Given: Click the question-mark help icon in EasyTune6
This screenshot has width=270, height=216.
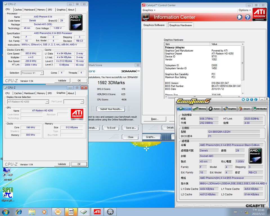Looking at the screenshot, I should coord(251,99).
